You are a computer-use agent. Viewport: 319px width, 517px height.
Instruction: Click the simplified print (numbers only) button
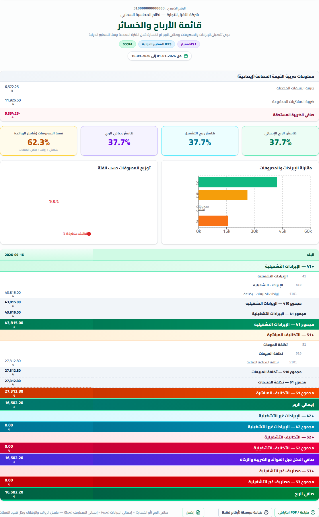(x=245, y=512)
